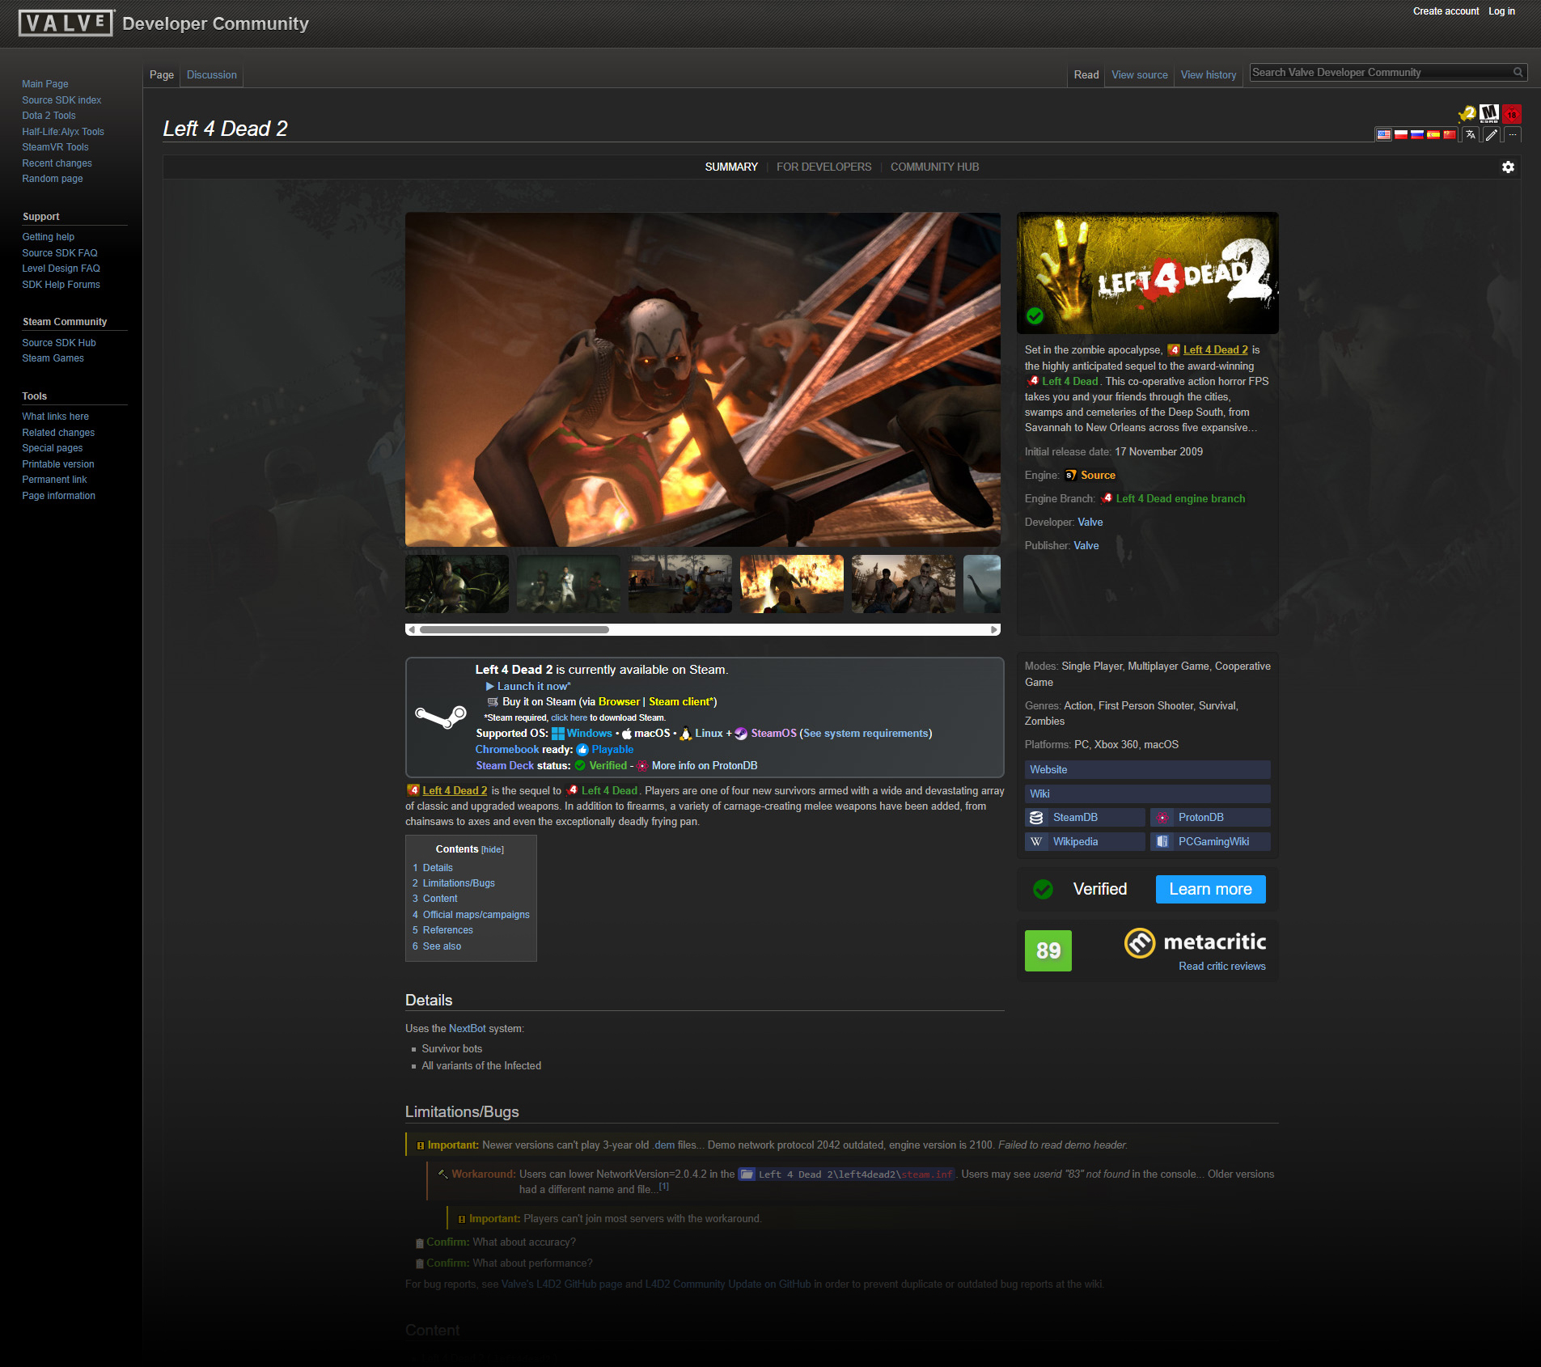Click the Launch it now link
The image size is (1541, 1367).
(532, 686)
